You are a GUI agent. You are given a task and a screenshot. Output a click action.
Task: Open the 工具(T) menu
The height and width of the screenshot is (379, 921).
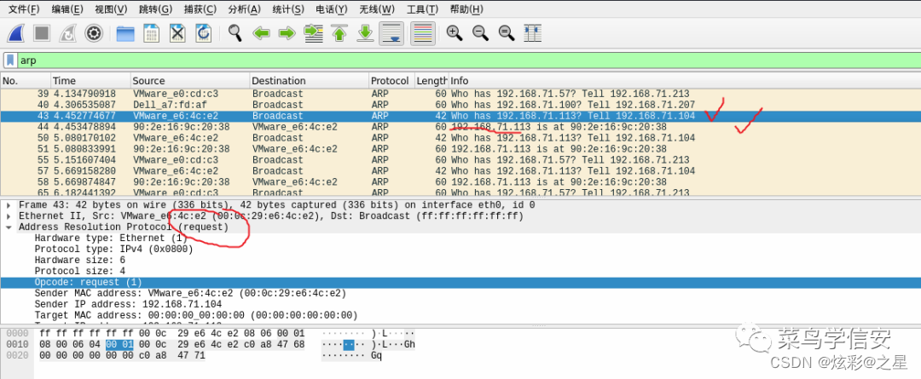coord(422,9)
